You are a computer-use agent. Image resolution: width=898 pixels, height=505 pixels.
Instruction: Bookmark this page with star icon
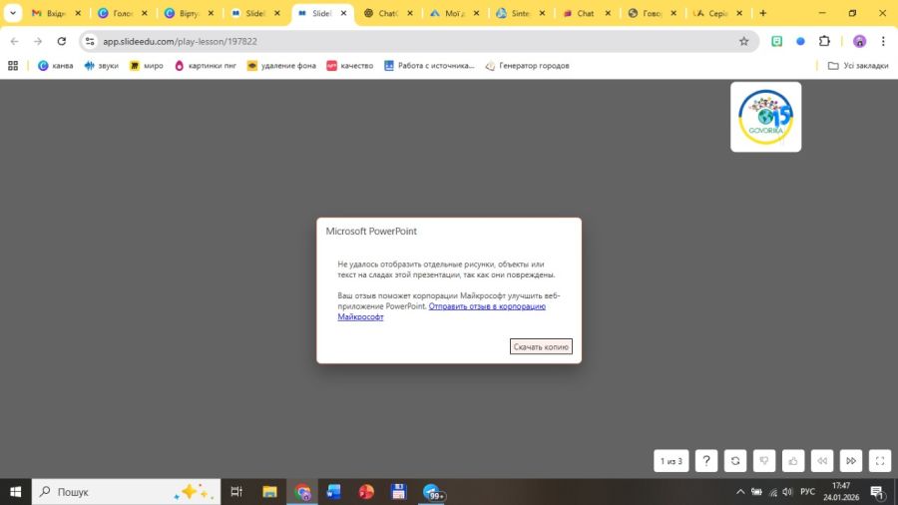(743, 41)
